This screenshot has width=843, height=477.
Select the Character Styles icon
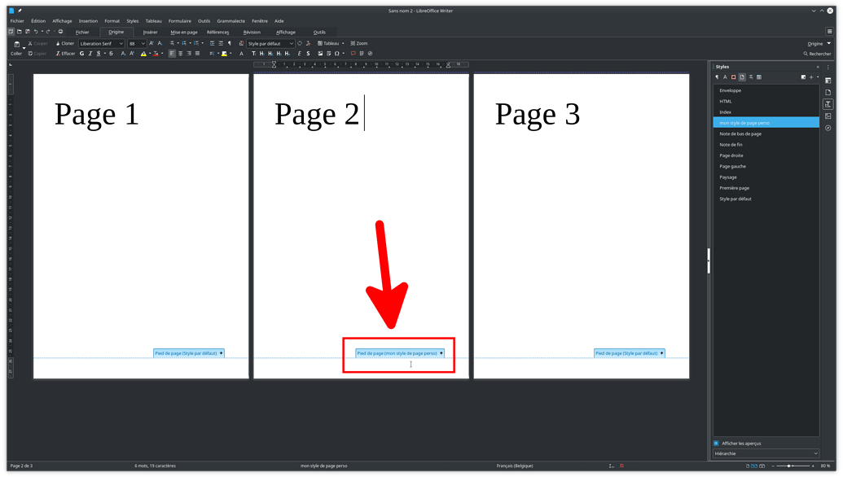726,77
